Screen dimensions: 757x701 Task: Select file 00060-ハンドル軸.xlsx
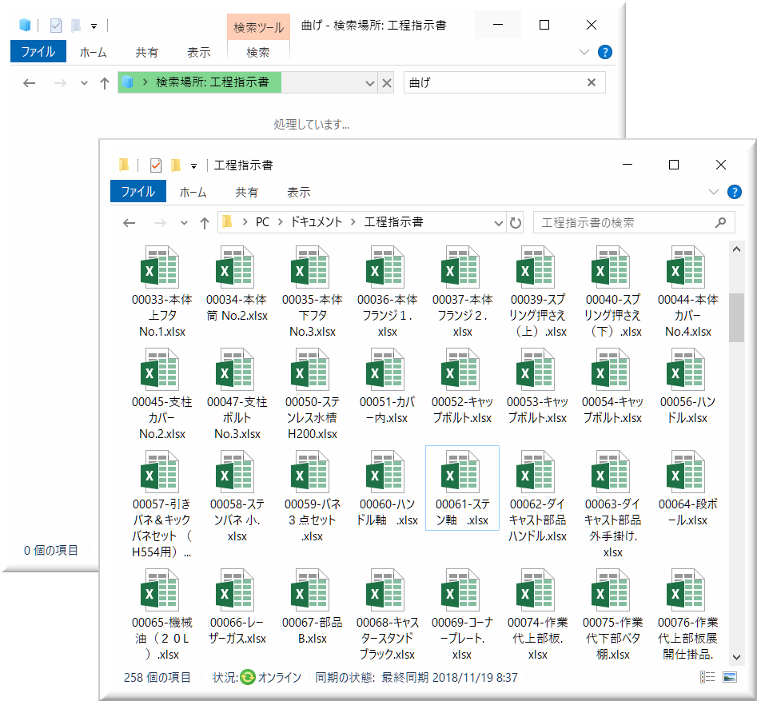click(387, 488)
